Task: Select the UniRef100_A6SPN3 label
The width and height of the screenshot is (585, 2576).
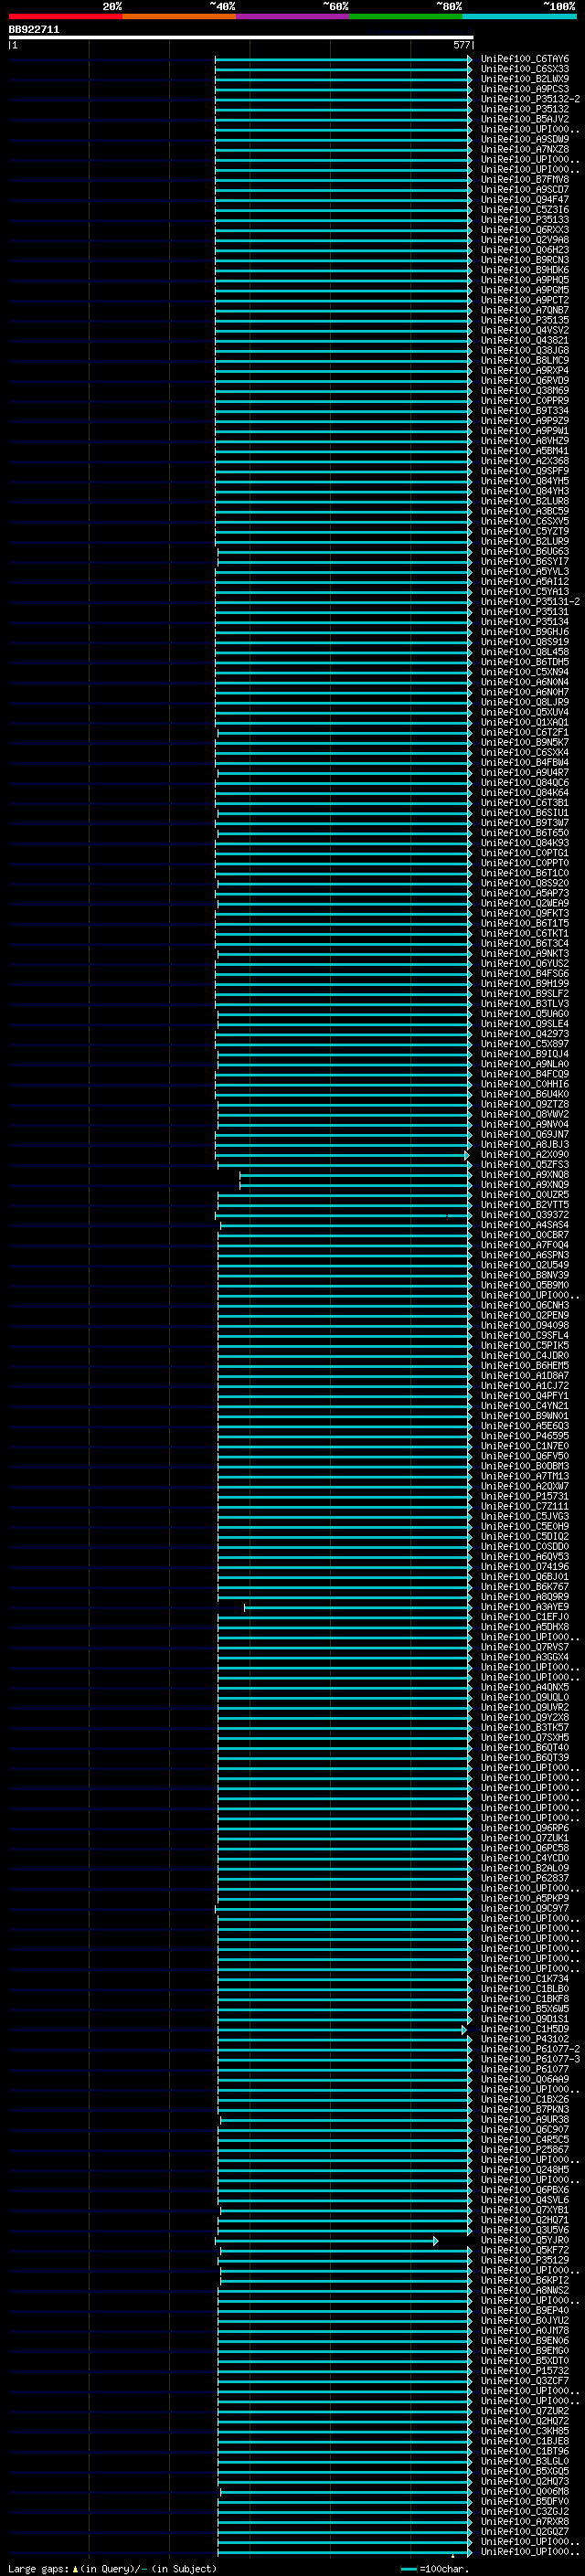Action: coord(524,1255)
